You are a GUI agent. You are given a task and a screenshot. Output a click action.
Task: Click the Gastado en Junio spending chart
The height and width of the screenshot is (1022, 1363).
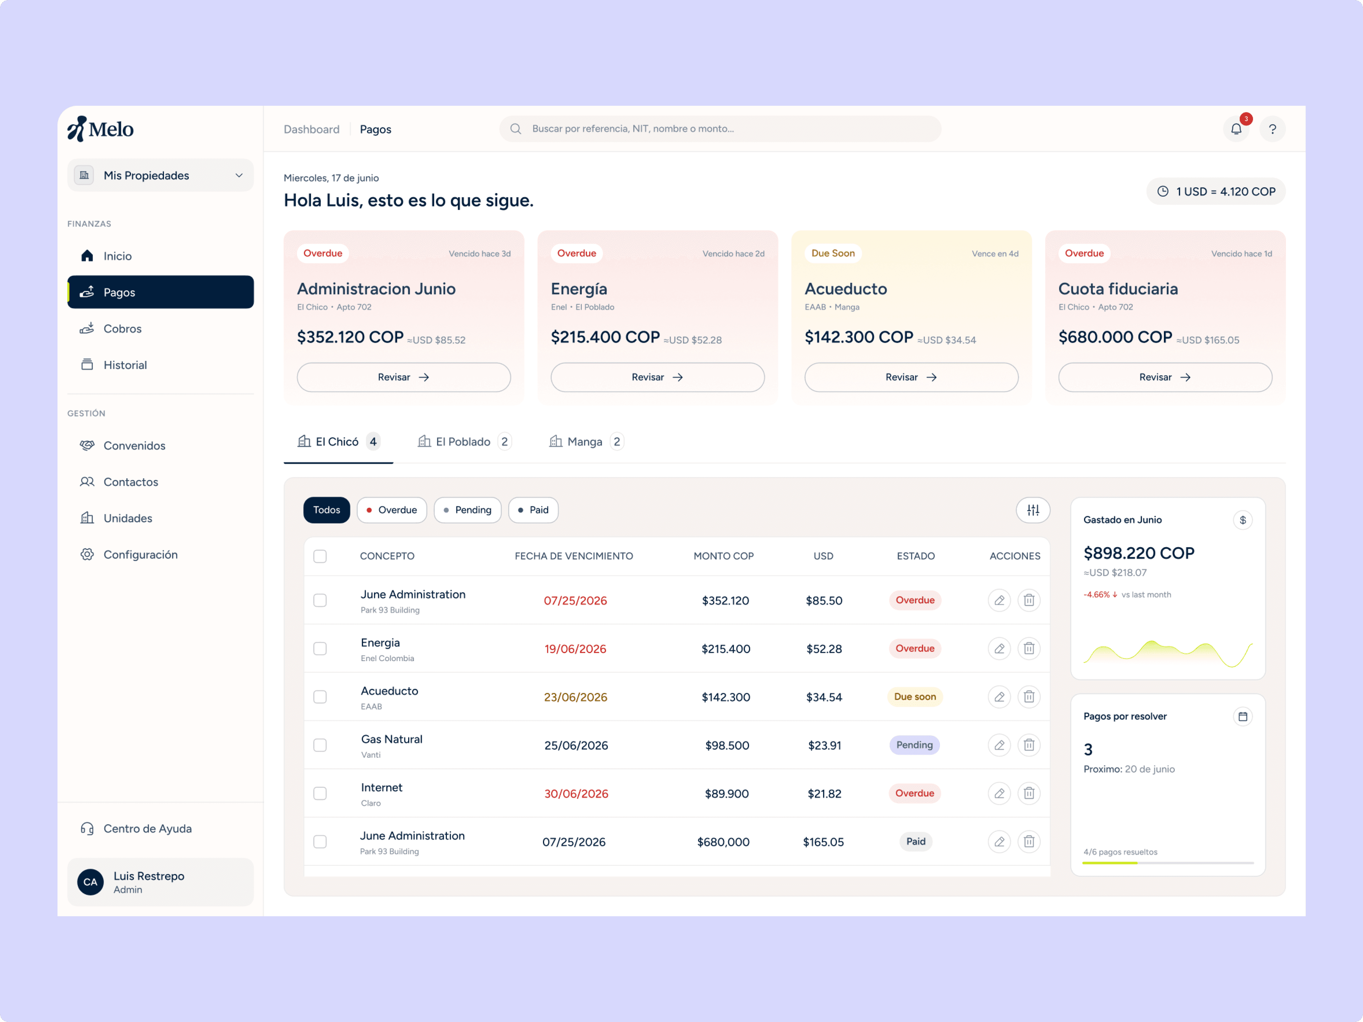click(1168, 653)
